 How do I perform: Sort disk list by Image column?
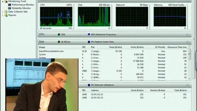[x=42, y=47]
